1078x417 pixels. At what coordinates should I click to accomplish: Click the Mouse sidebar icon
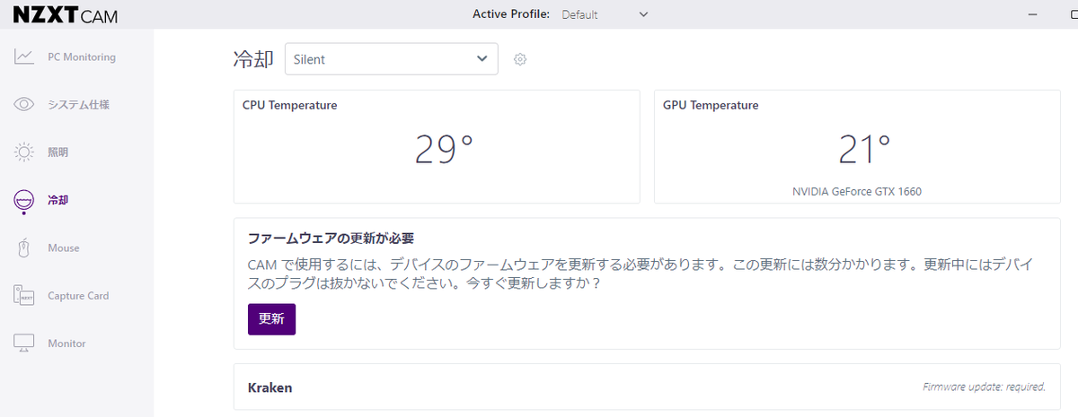[x=24, y=248]
